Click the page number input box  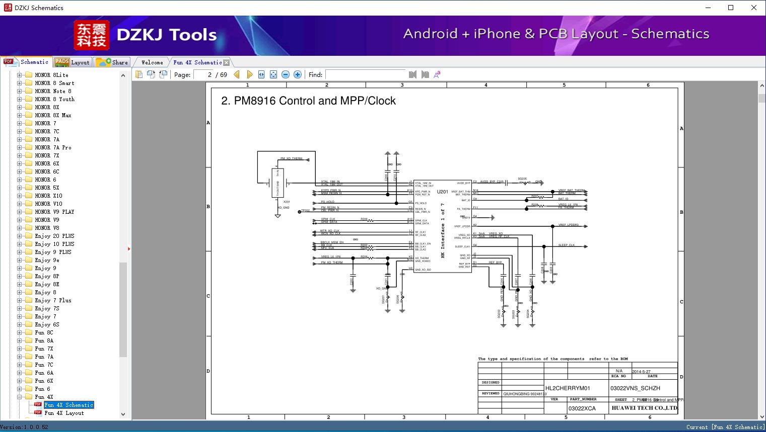(x=203, y=74)
